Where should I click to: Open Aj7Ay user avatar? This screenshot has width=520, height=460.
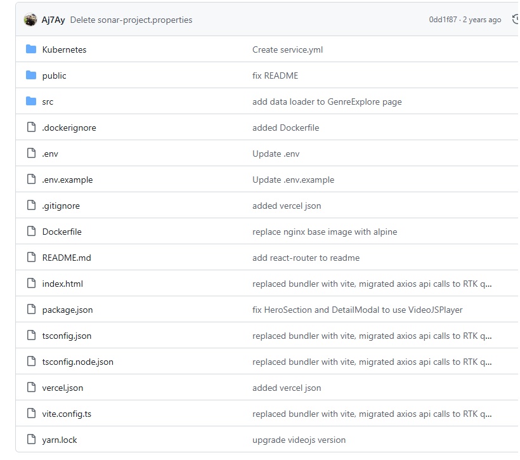click(x=30, y=20)
